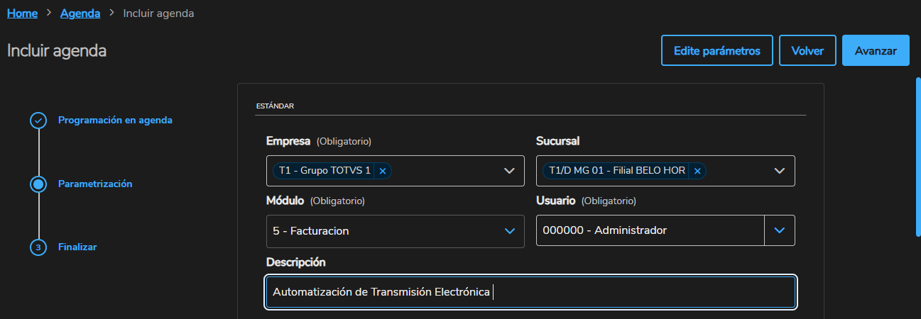Screen dimensions: 921x319
Task: Click the vertical page scrollbar
Action: coord(917,156)
